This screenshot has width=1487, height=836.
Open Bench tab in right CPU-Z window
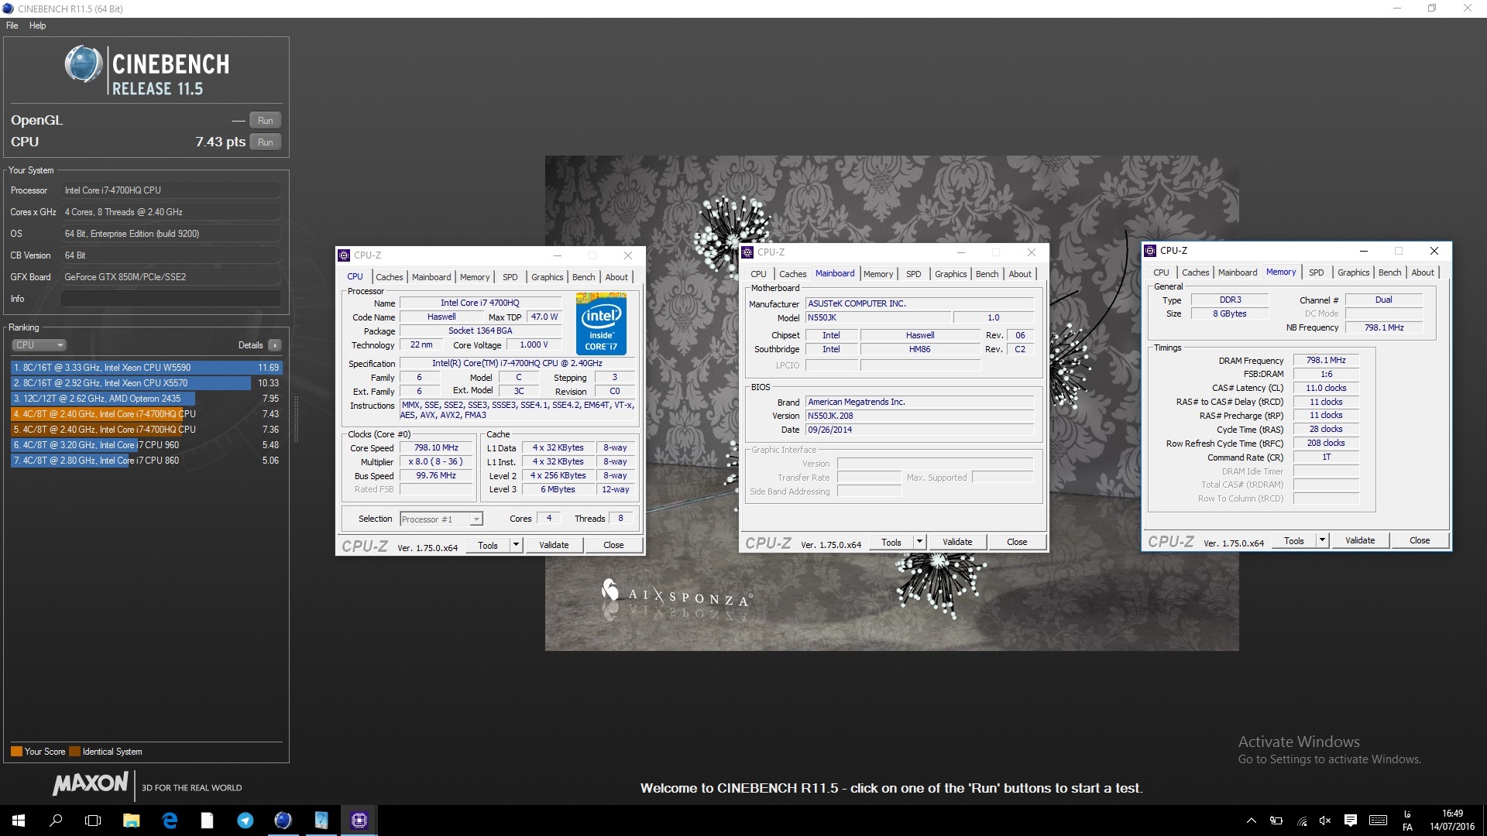[x=1390, y=272]
